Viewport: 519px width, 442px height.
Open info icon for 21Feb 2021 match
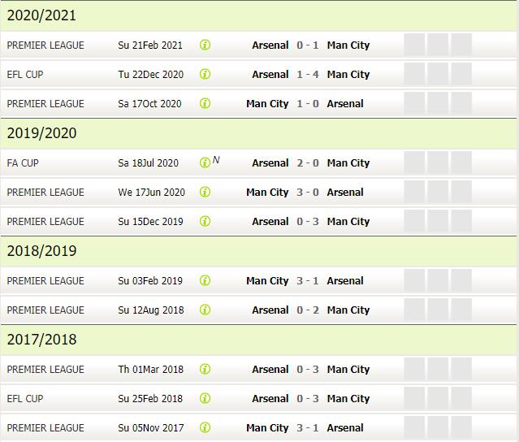point(205,45)
